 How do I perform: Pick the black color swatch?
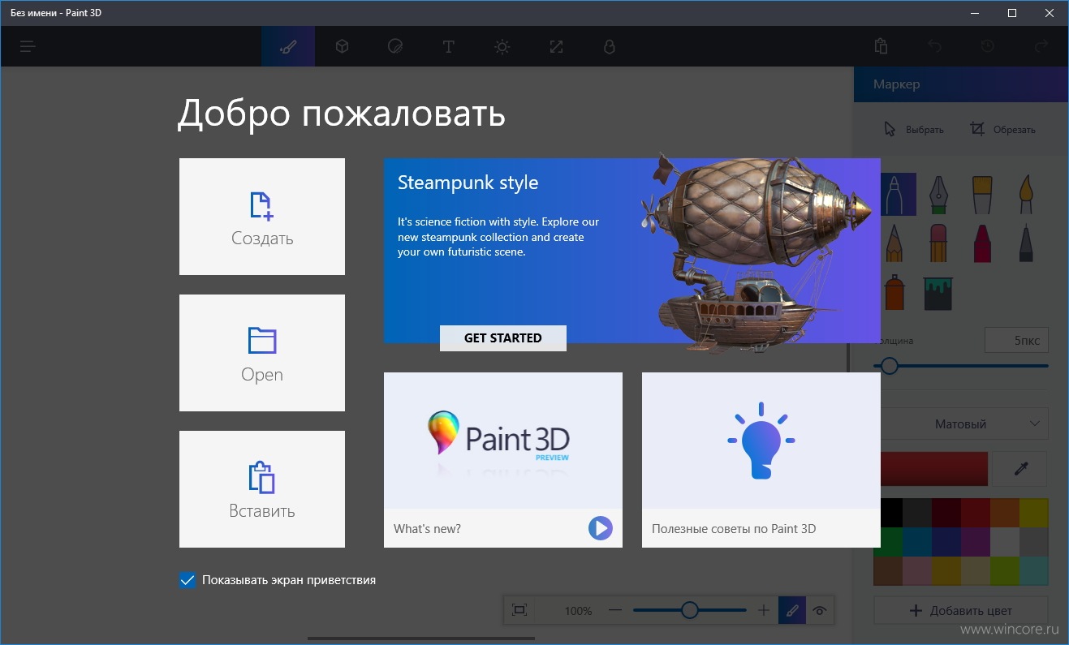pos(891,513)
